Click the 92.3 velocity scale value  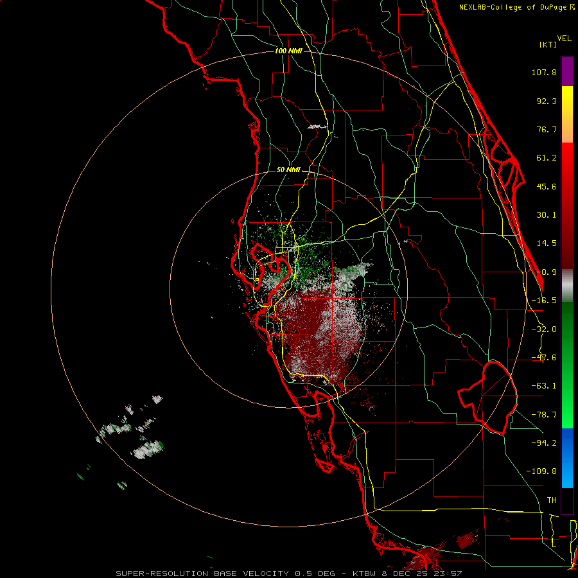click(x=547, y=101)
